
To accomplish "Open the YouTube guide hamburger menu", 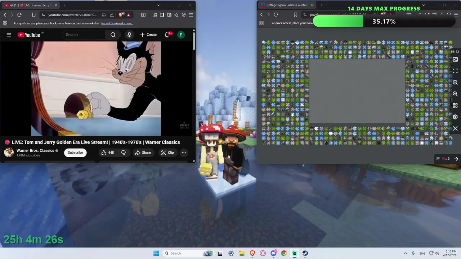I will point(9,35).
